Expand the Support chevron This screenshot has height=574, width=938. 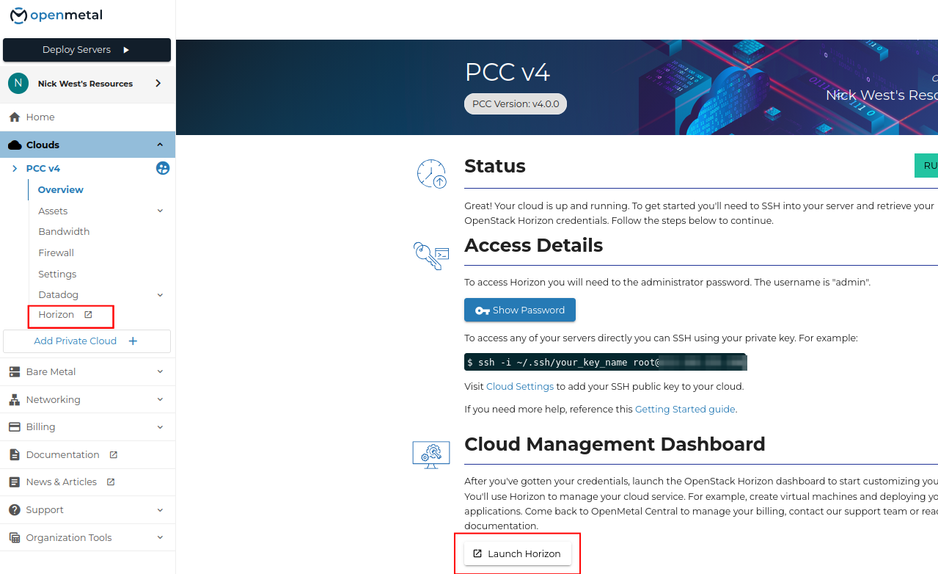tap(160, 510)
